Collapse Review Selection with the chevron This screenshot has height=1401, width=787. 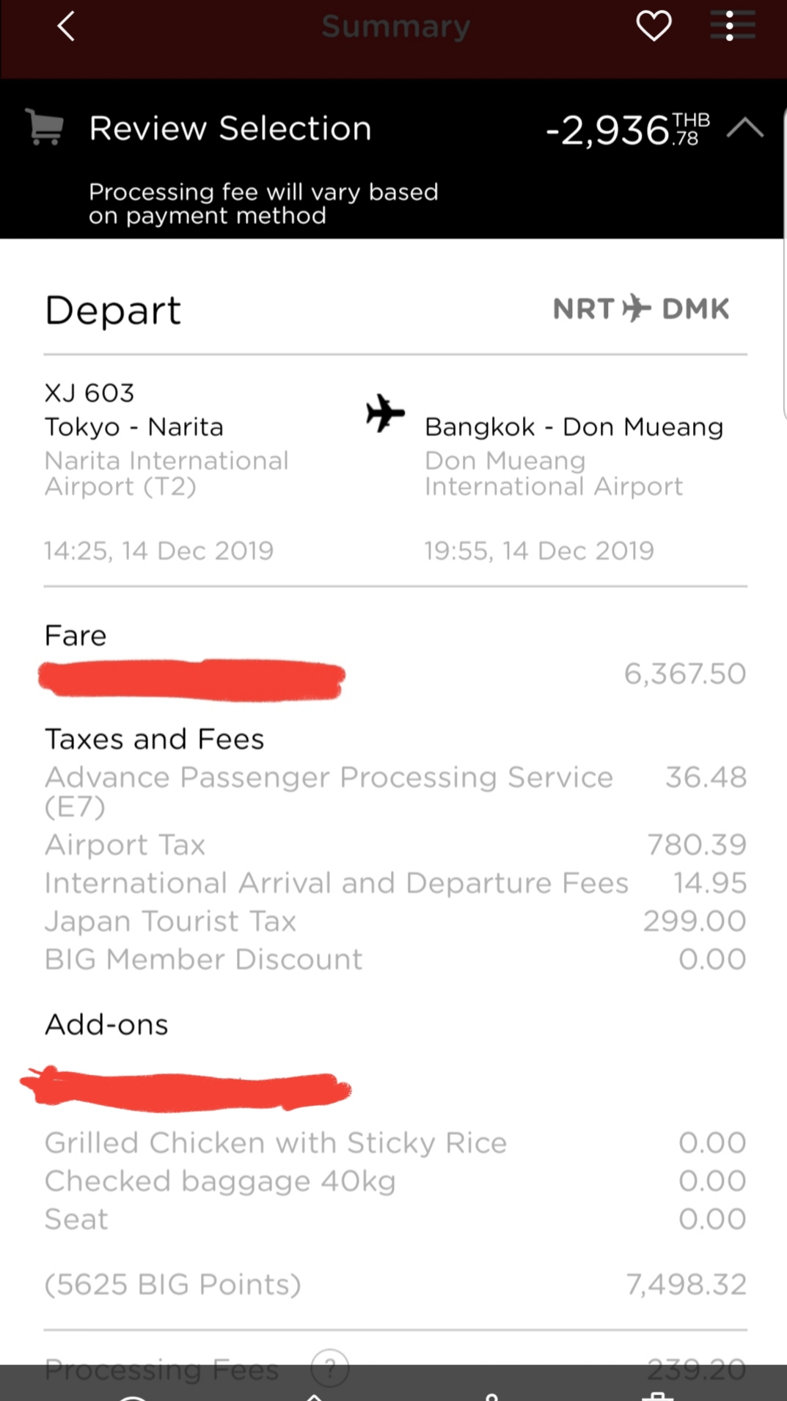pos(745,128)
